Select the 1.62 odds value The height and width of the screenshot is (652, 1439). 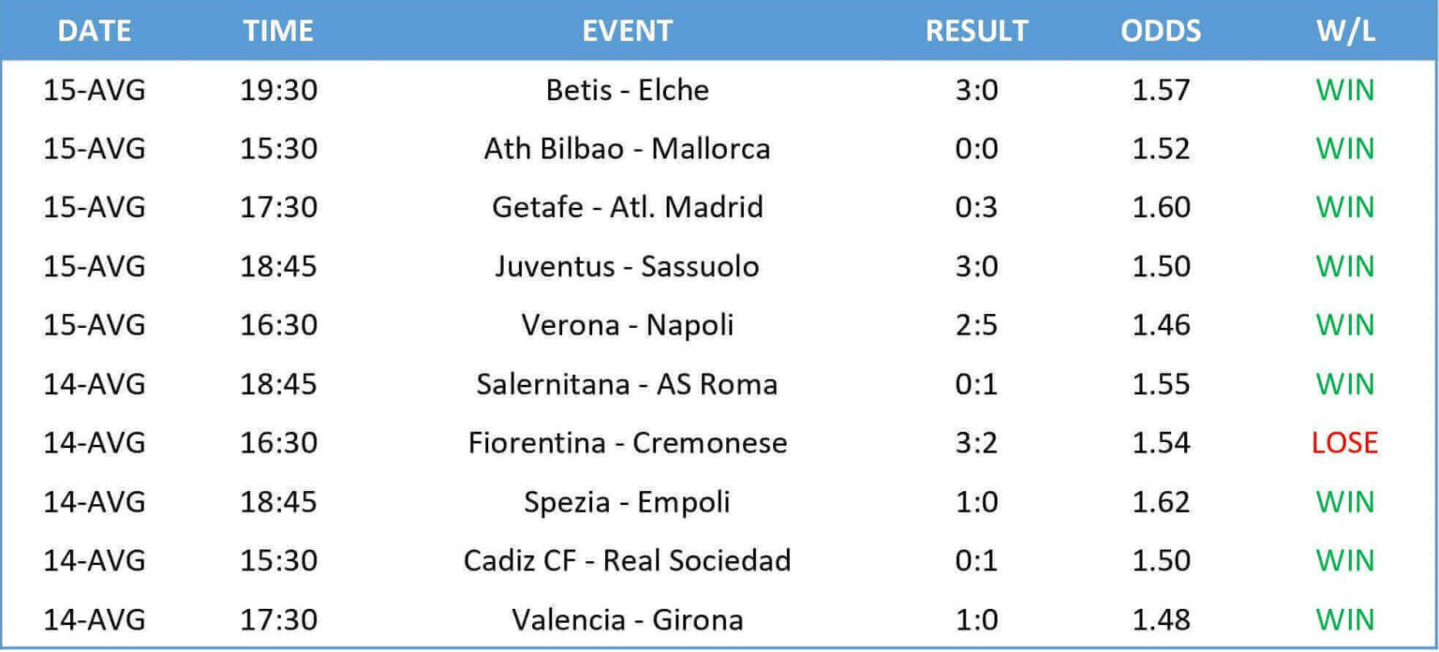(x=1161, y=501)
